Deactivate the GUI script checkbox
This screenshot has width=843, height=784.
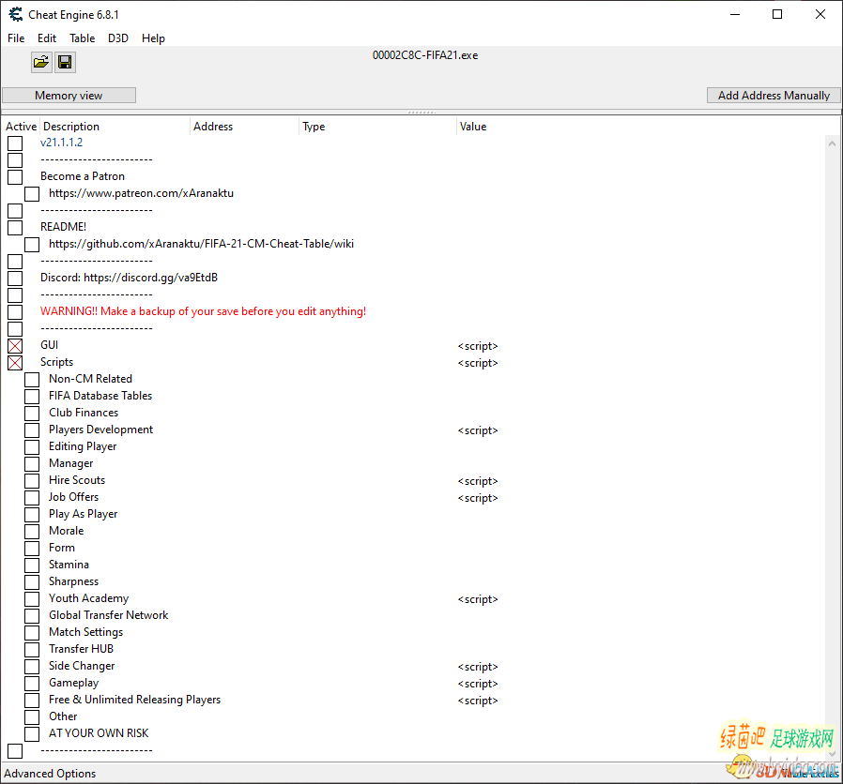click(15, 346)
